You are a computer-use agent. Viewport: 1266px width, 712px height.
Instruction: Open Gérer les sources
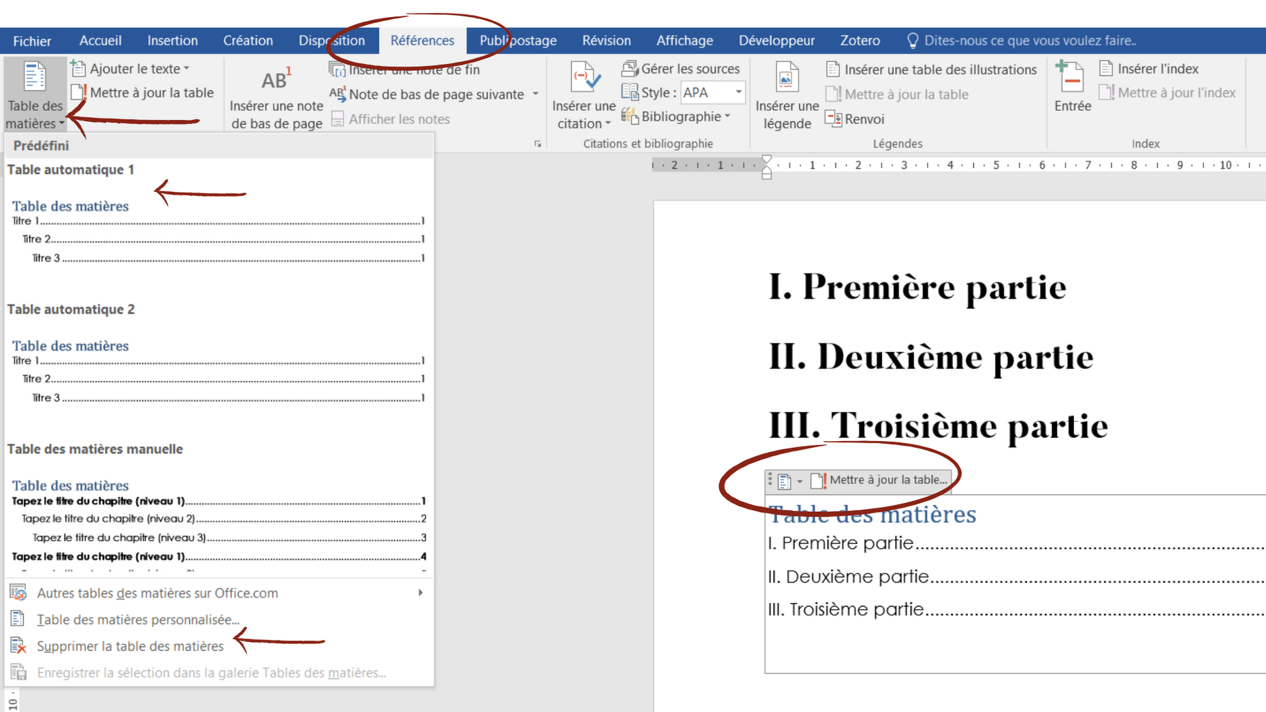coord(681,69)
